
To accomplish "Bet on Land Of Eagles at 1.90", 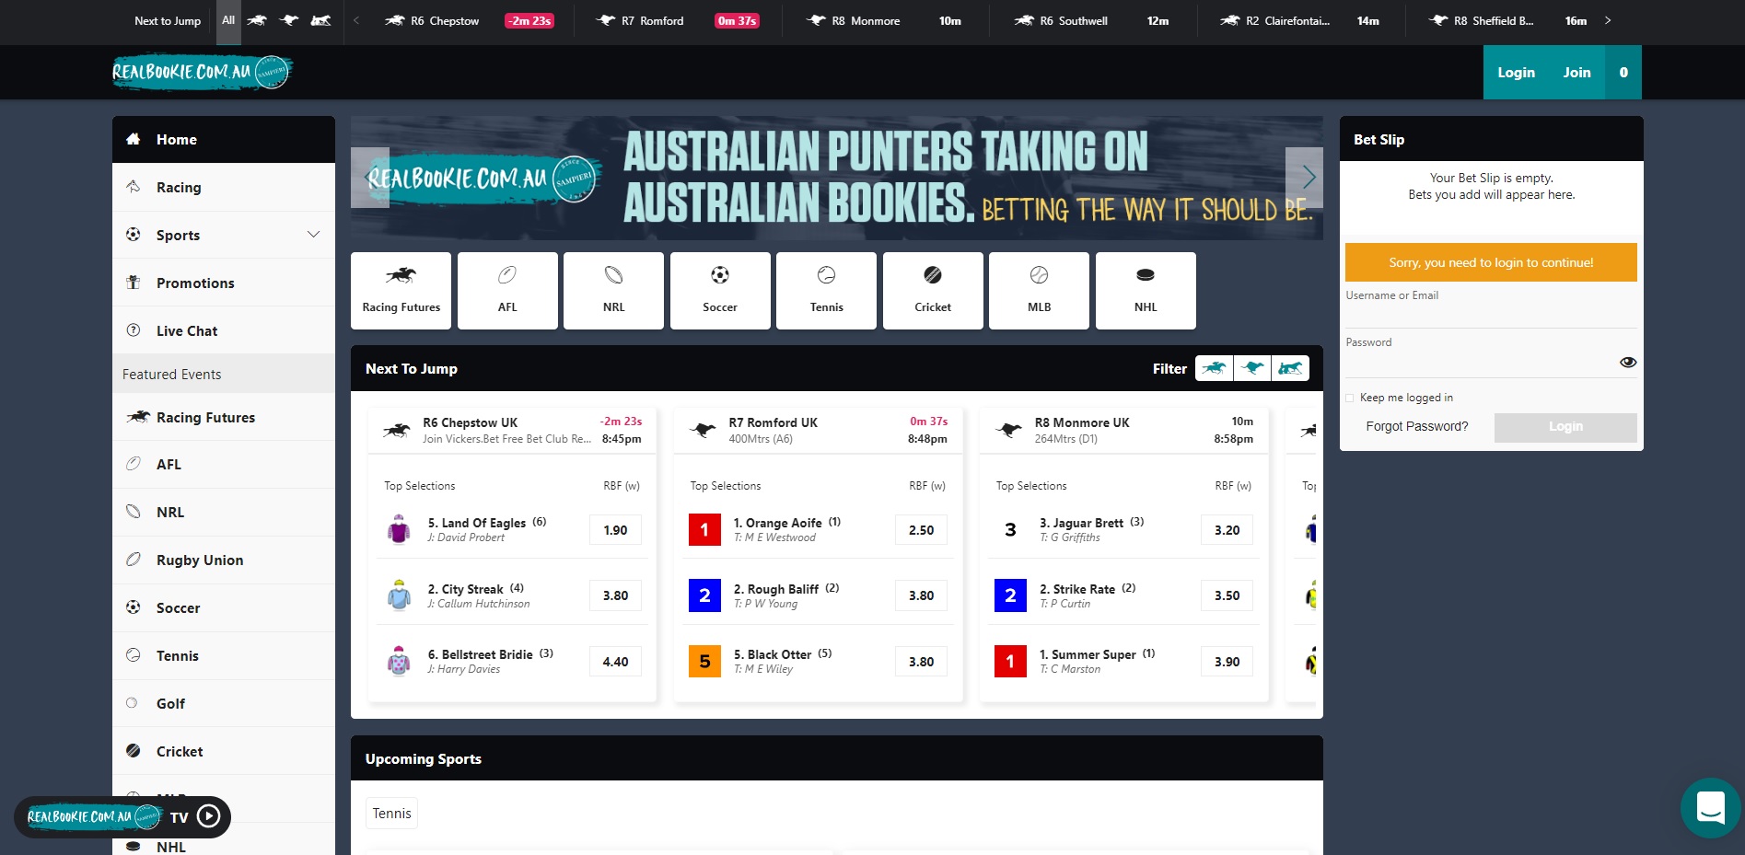I will click(615, 531).
